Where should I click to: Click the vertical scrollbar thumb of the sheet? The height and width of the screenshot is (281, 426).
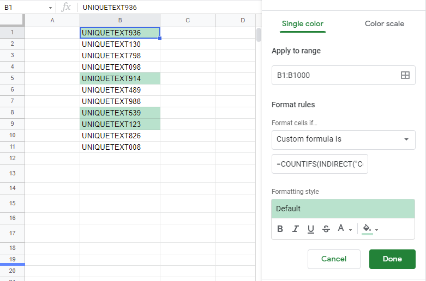coord(259,35)
